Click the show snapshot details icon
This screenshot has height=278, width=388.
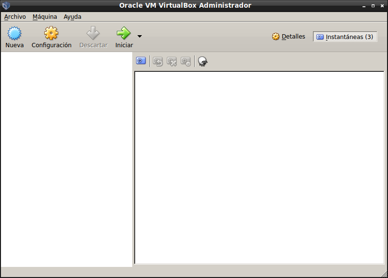(x=186, y=61)
